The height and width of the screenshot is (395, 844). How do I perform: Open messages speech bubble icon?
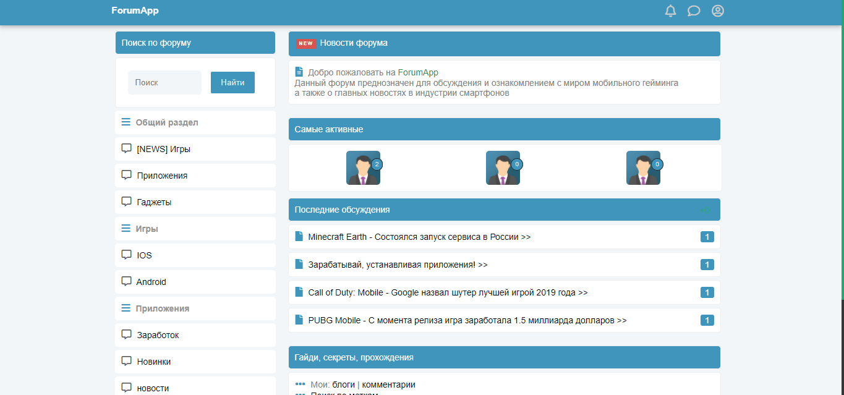[694, 11]
